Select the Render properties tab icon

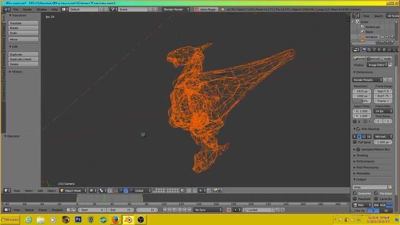(364, 50)
